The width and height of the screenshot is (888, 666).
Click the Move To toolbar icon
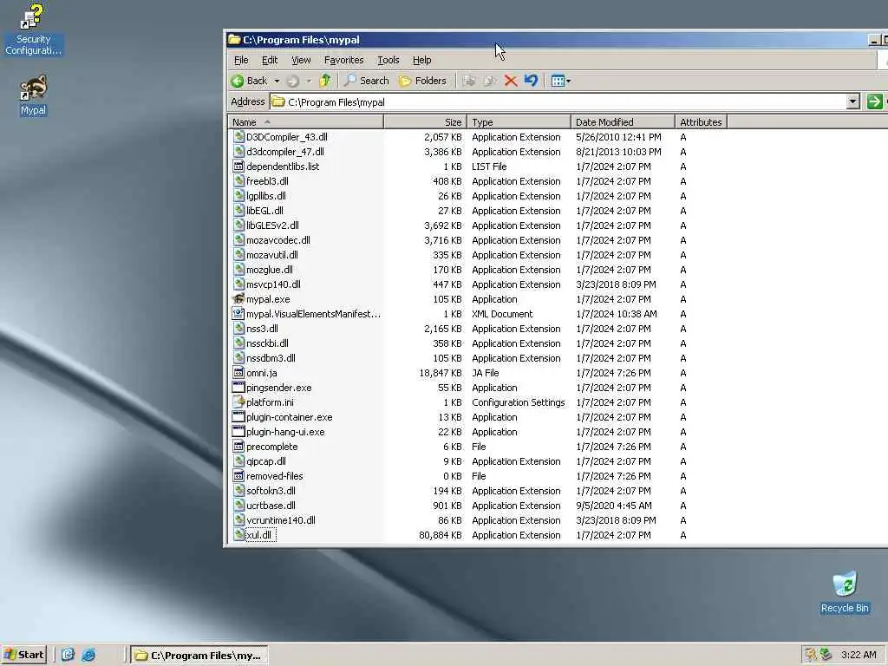click(468, 81)
